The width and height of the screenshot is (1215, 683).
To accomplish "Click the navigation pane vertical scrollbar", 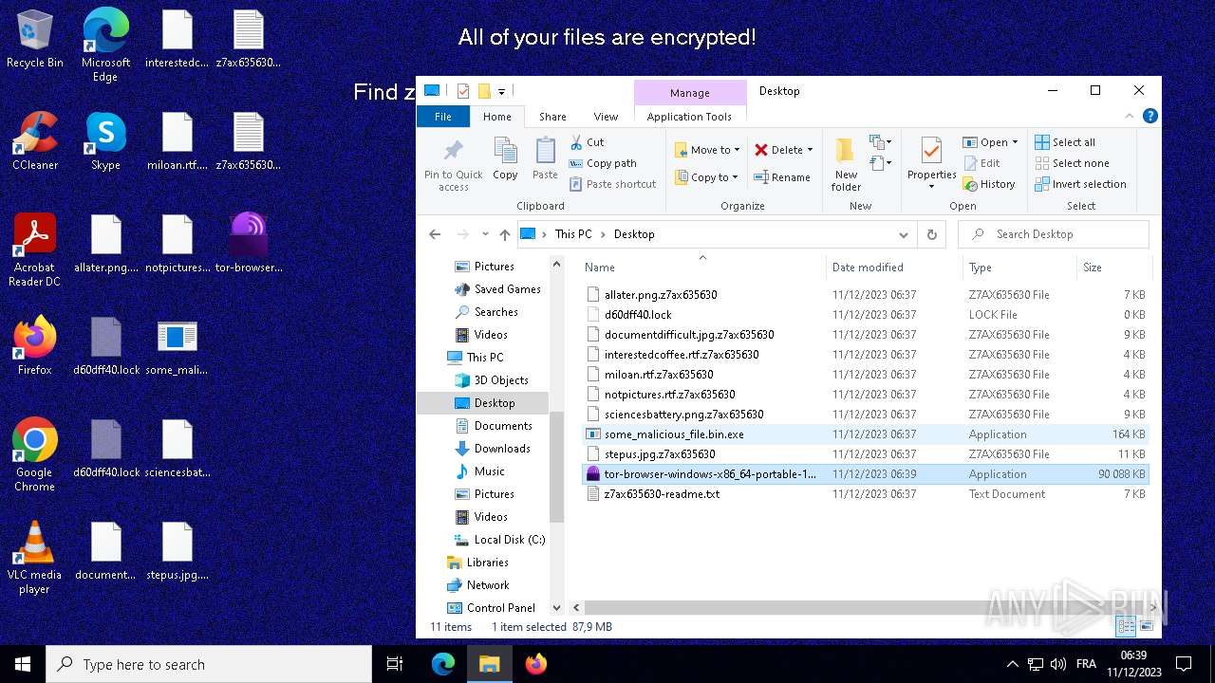I will pos(557,465).
